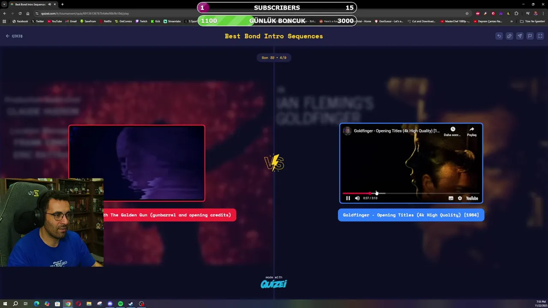Screen dimensions: 548x308
Task: Go back with the browser back arrow
Action: tap(5, 13)
